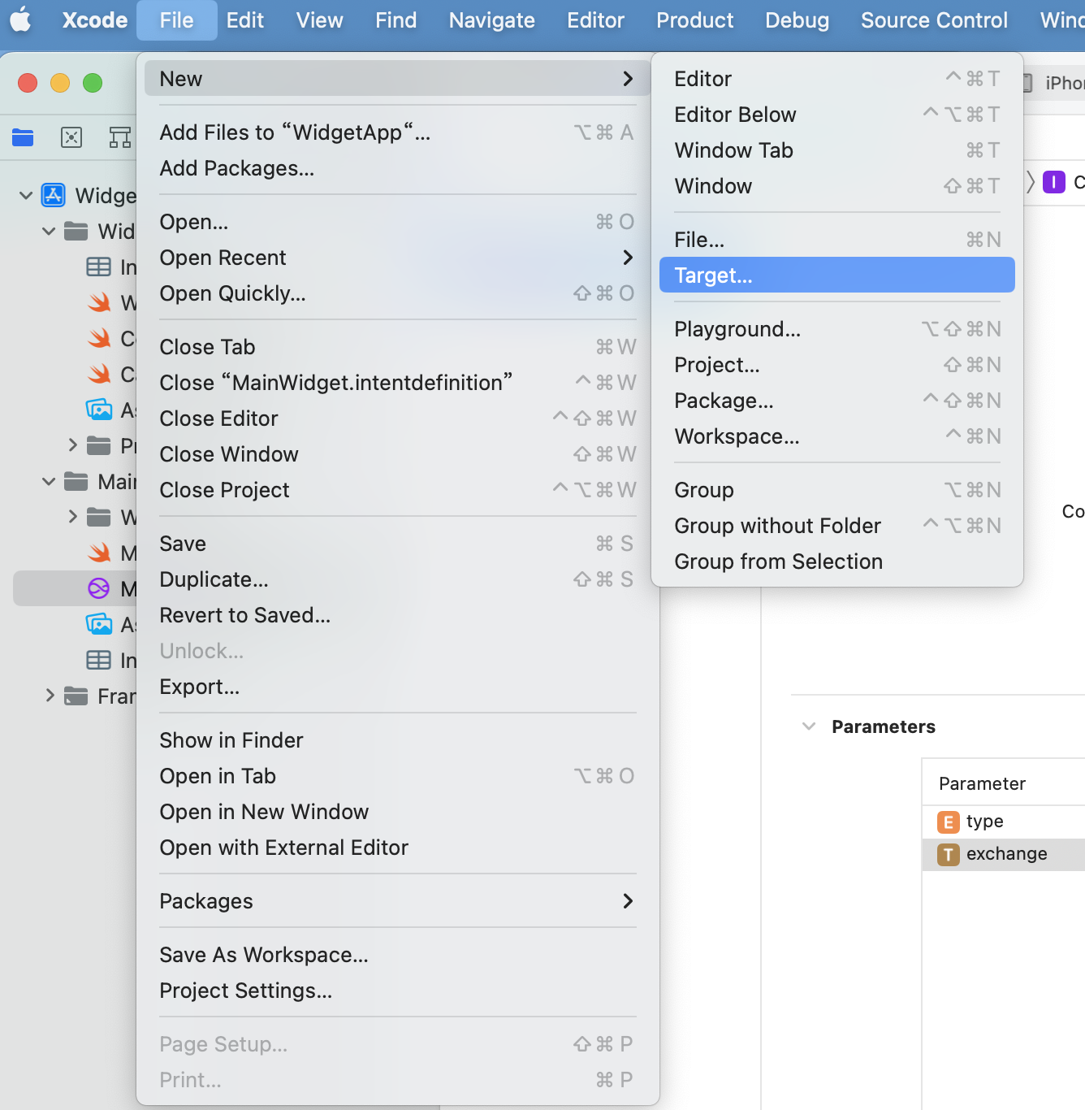The width and height of the screenshot is (1085, 1110).
Task: Select the first assets catalog icon
Action: 99,409
